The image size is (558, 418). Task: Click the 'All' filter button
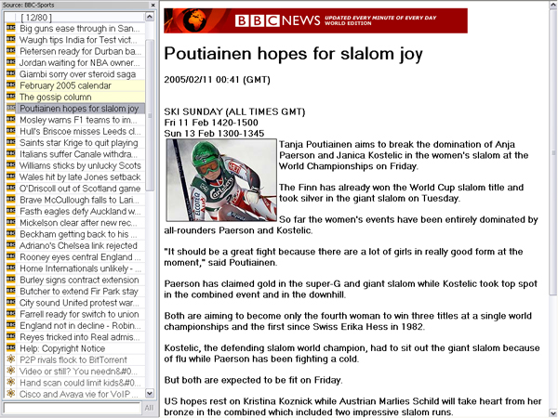coord(149,408)
